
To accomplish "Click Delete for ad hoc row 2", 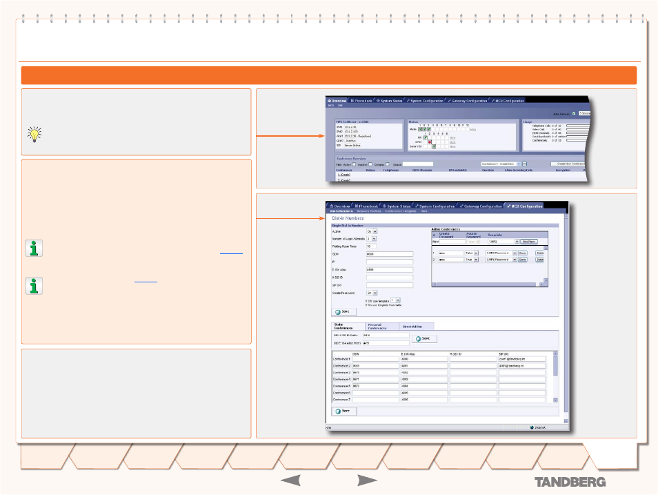I will tap(540, 260).
